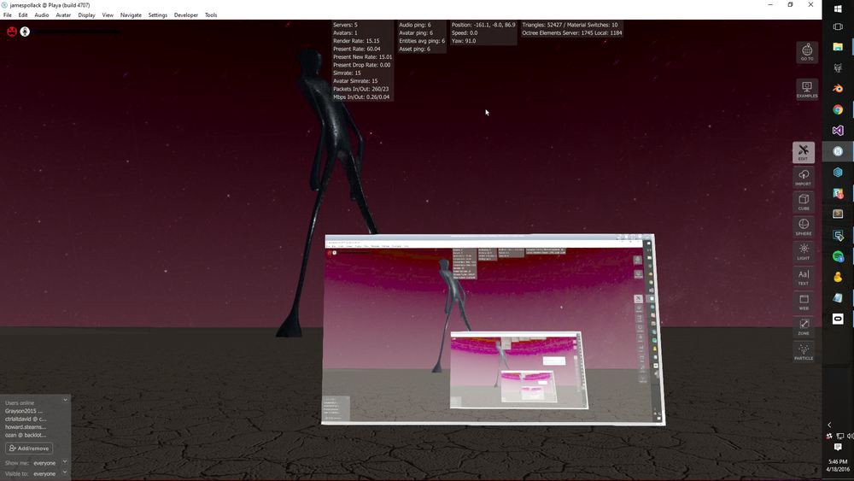Add a Light entity

(803, 251)
